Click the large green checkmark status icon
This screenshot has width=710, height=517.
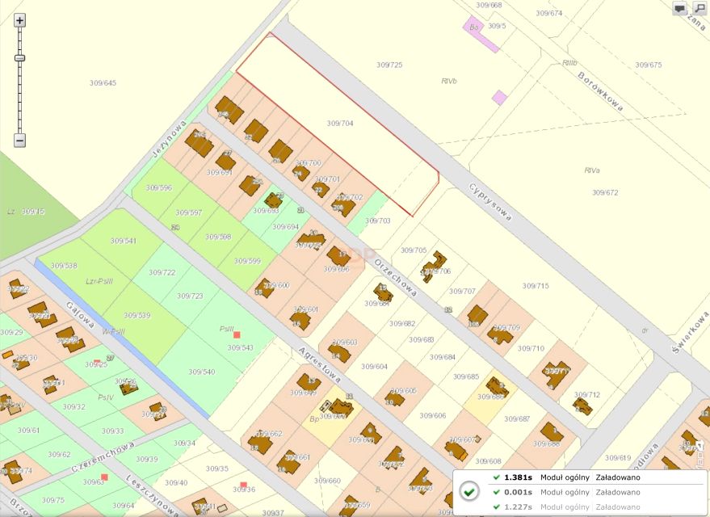(x=469, y=492)
